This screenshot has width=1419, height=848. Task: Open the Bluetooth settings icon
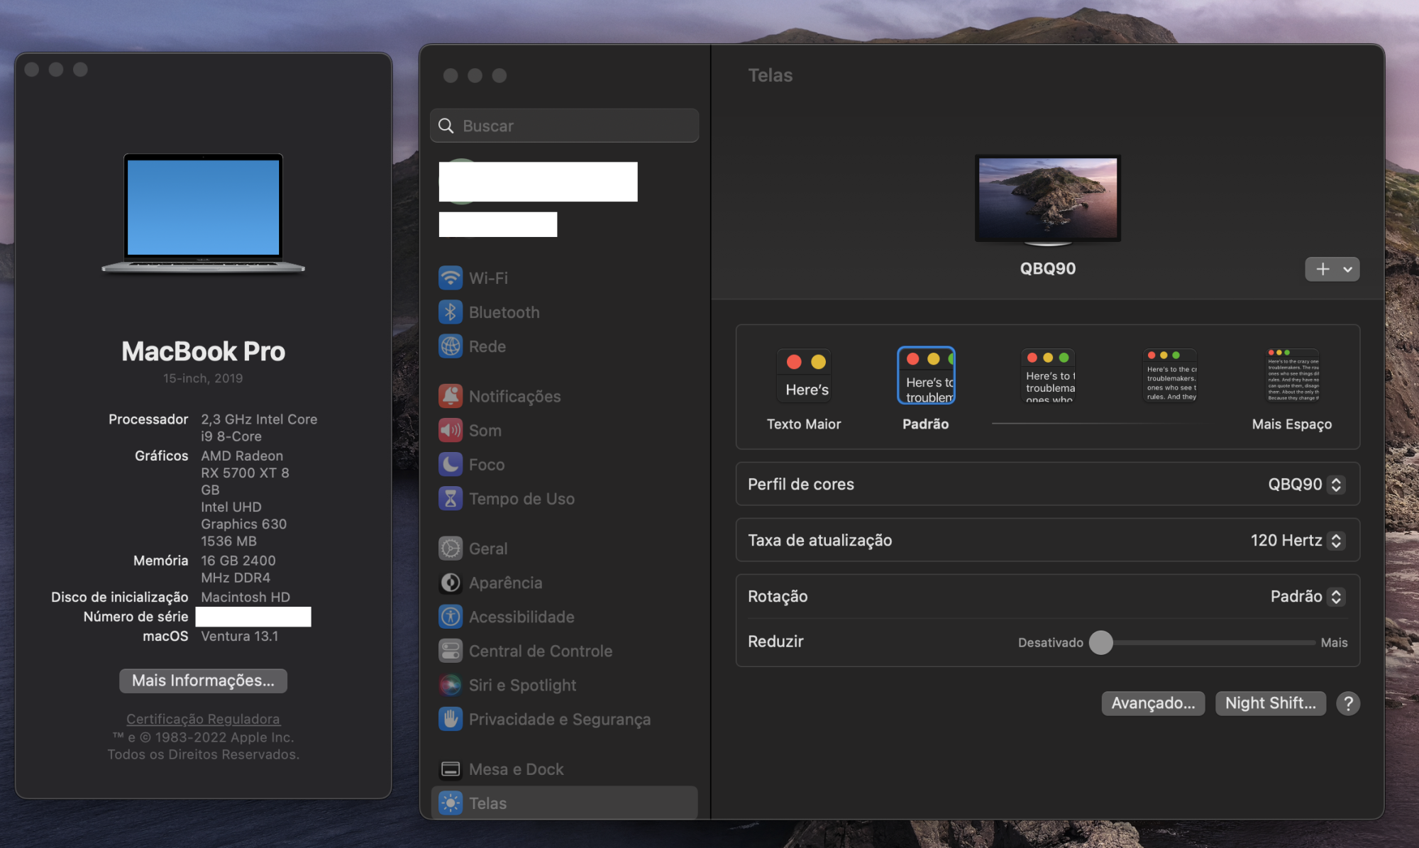[450, 312]
